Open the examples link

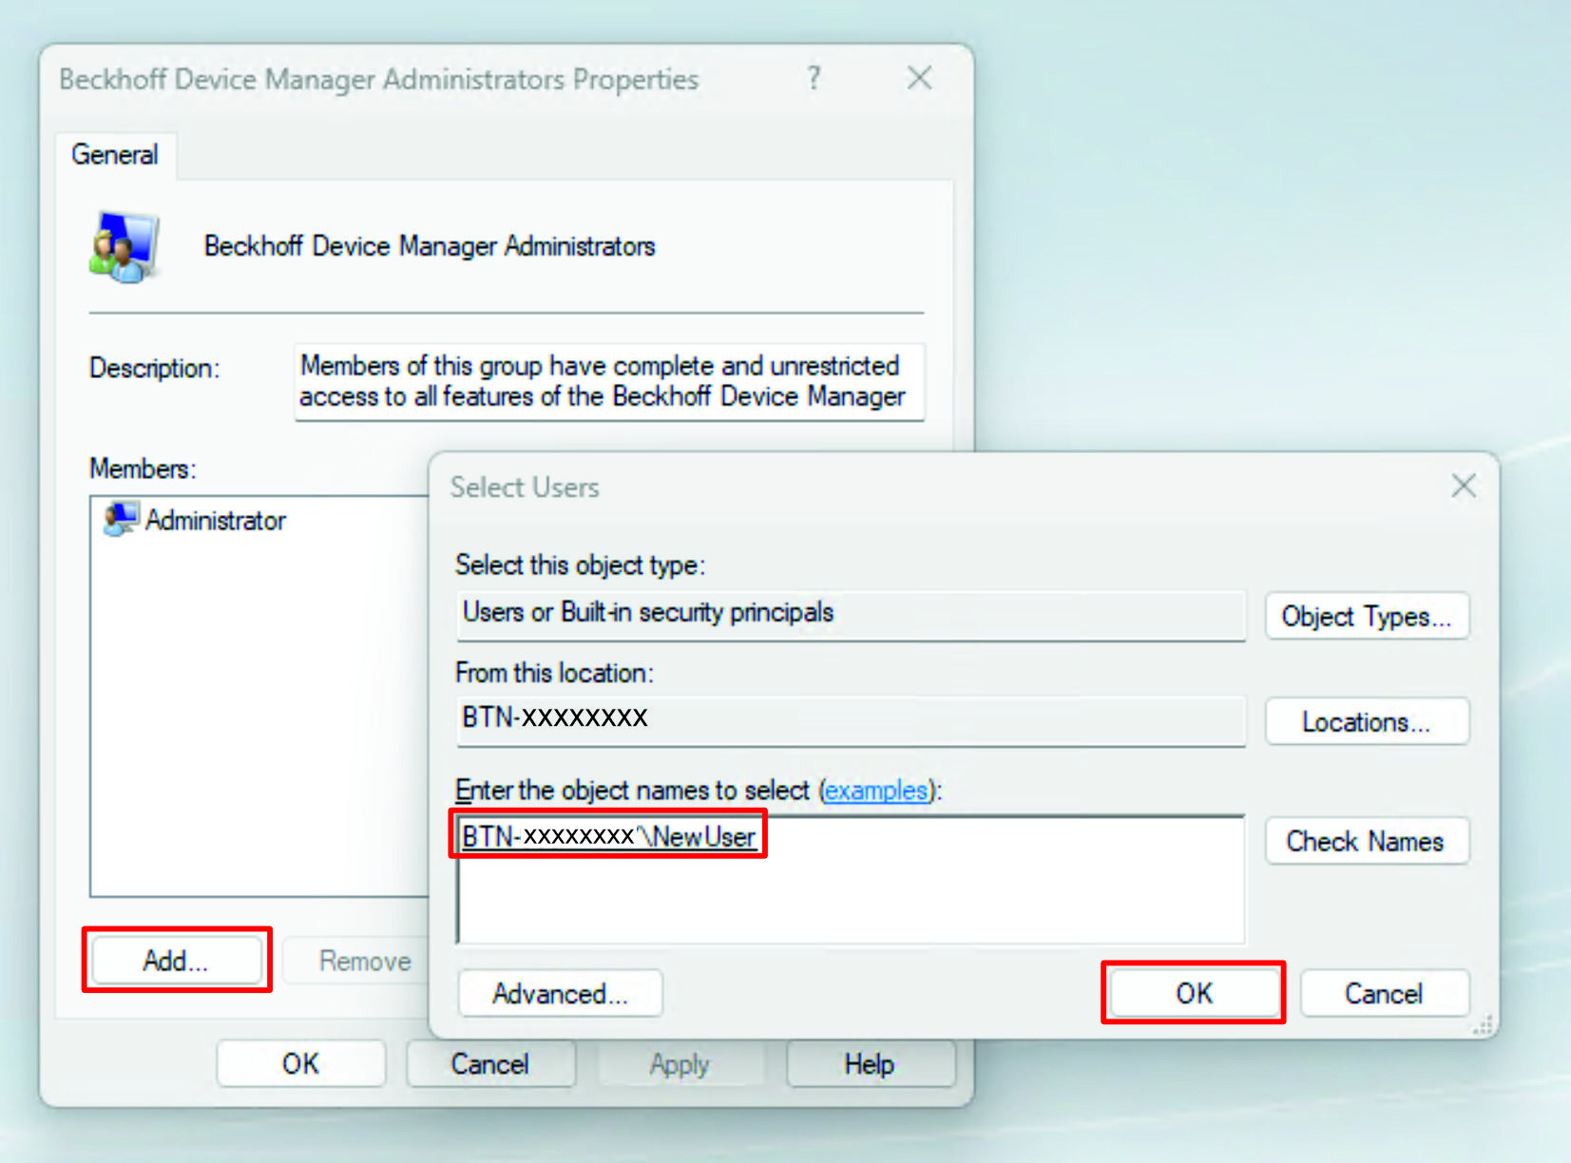click(876, 791)
